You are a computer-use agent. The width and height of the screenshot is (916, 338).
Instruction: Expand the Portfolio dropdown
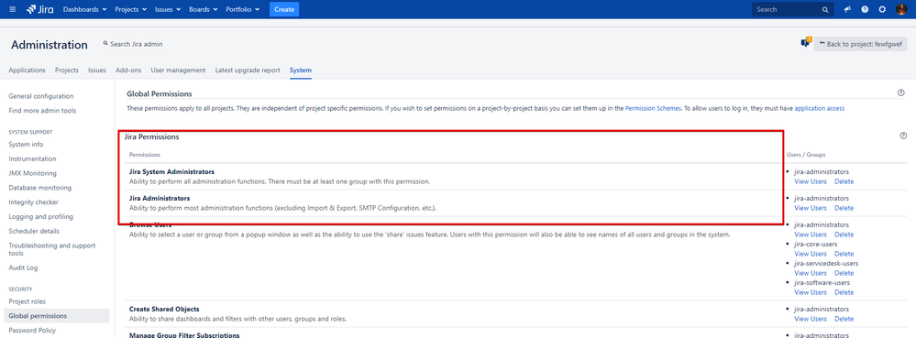click(x=242, y=9)
